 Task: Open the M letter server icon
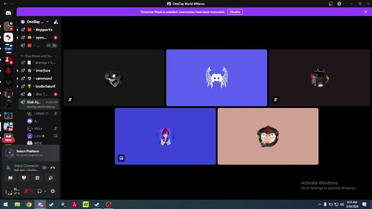8,136
